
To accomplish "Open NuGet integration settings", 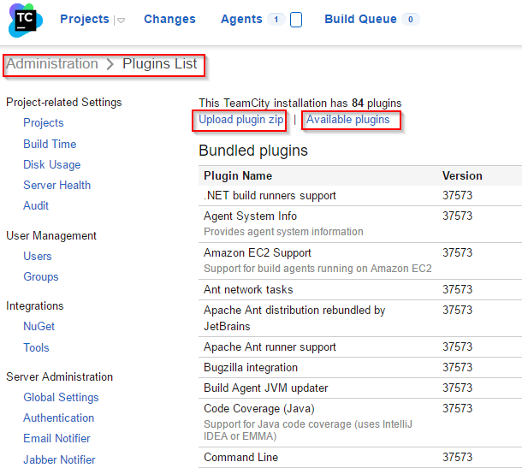I will 39,327.
